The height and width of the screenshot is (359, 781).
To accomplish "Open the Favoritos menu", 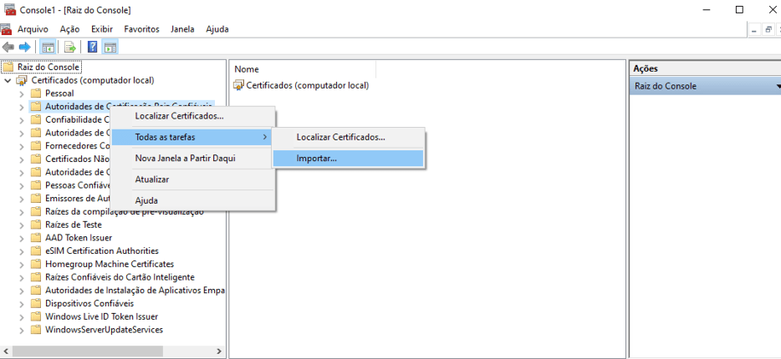I will point(141,29).
